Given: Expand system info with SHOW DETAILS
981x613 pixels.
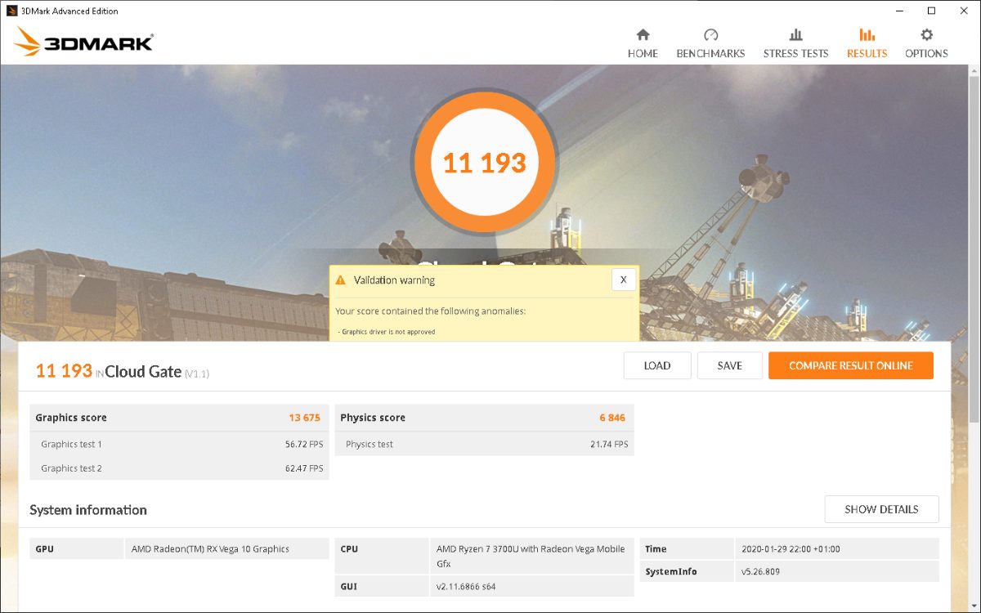Looking at the screenshot, I should [x=881, y=509].
